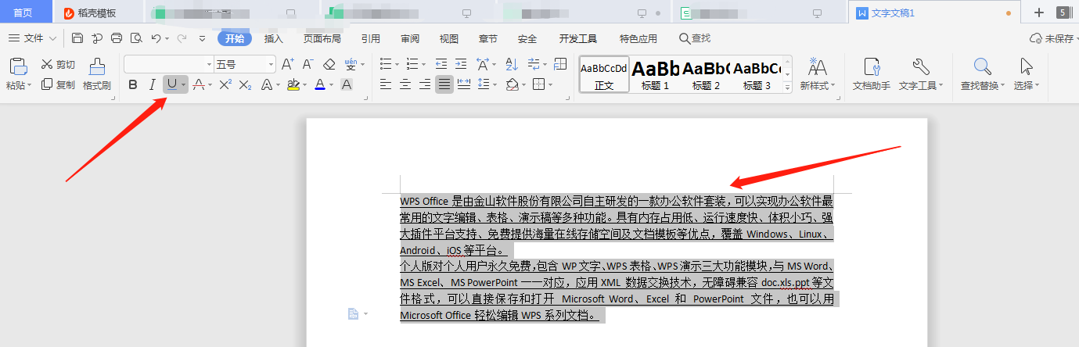Toggle Bold formatting
The image size is (1079, 347).
pos(132,84)
